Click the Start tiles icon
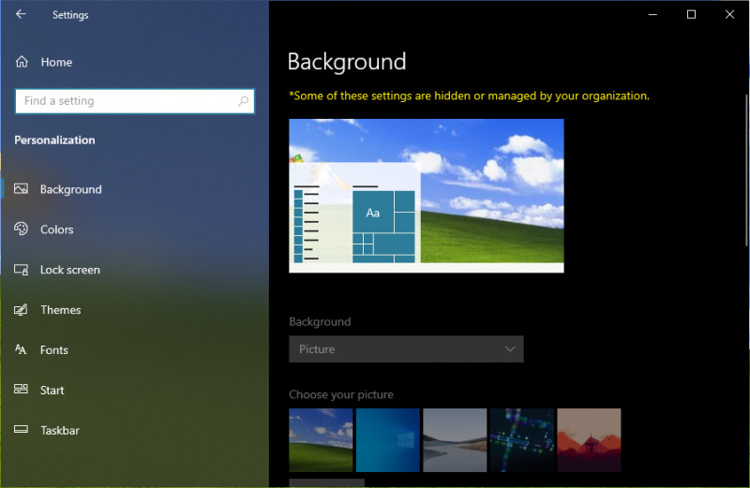The width and height of the screenshot is (750, 488). click(x=21, y=390)
